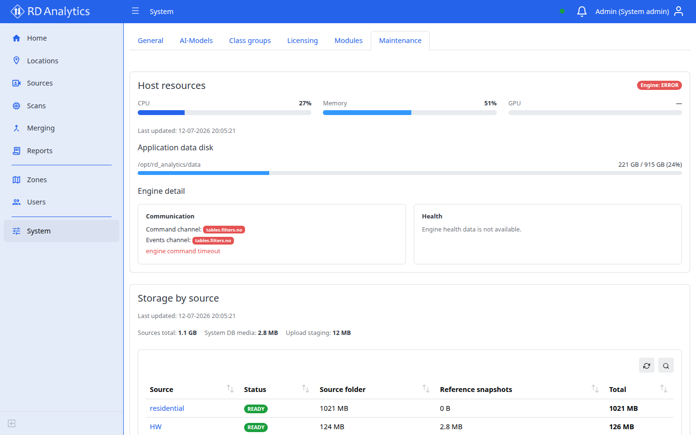
Task: Click the Zones map icon
Action: [16, 180]
